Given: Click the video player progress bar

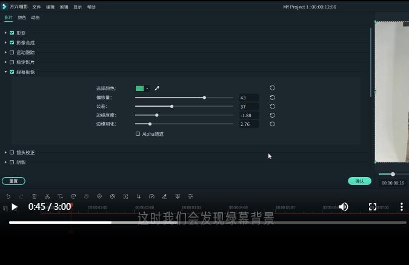Looking at the screenshot, I should pyautogui.click(x=208, y=223).
